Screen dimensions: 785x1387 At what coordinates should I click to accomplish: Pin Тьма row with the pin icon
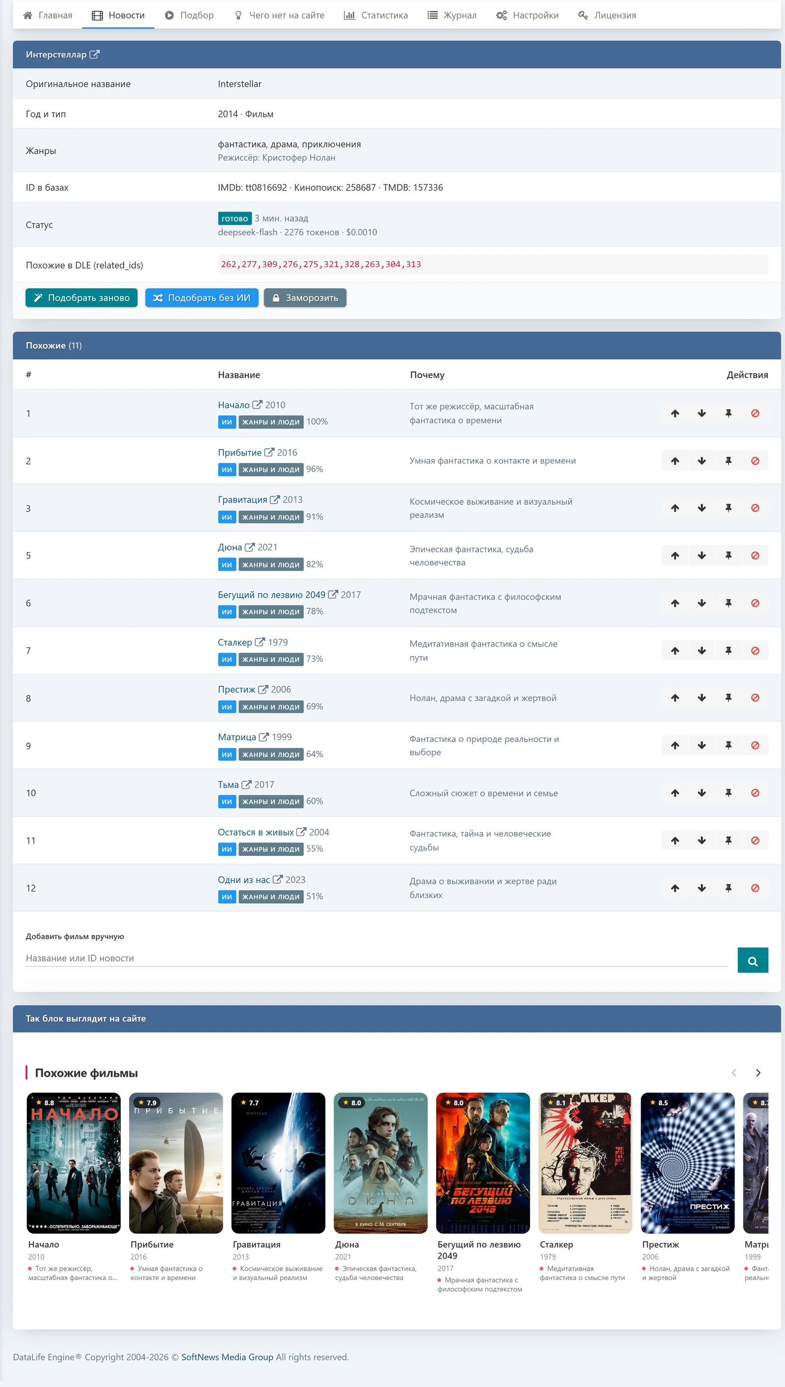tap(728, 792)
